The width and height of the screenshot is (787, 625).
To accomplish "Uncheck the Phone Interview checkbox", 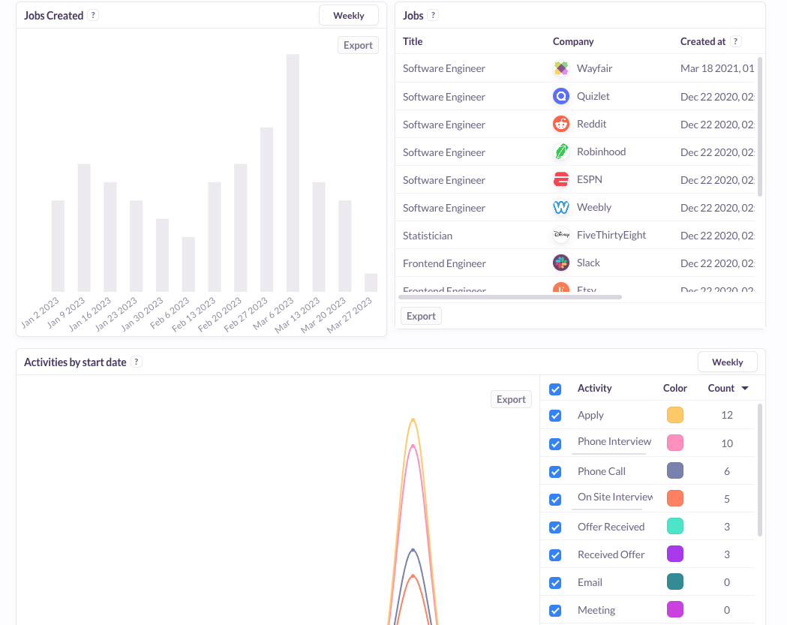I will pyautogui.click(x=555, y=443).
